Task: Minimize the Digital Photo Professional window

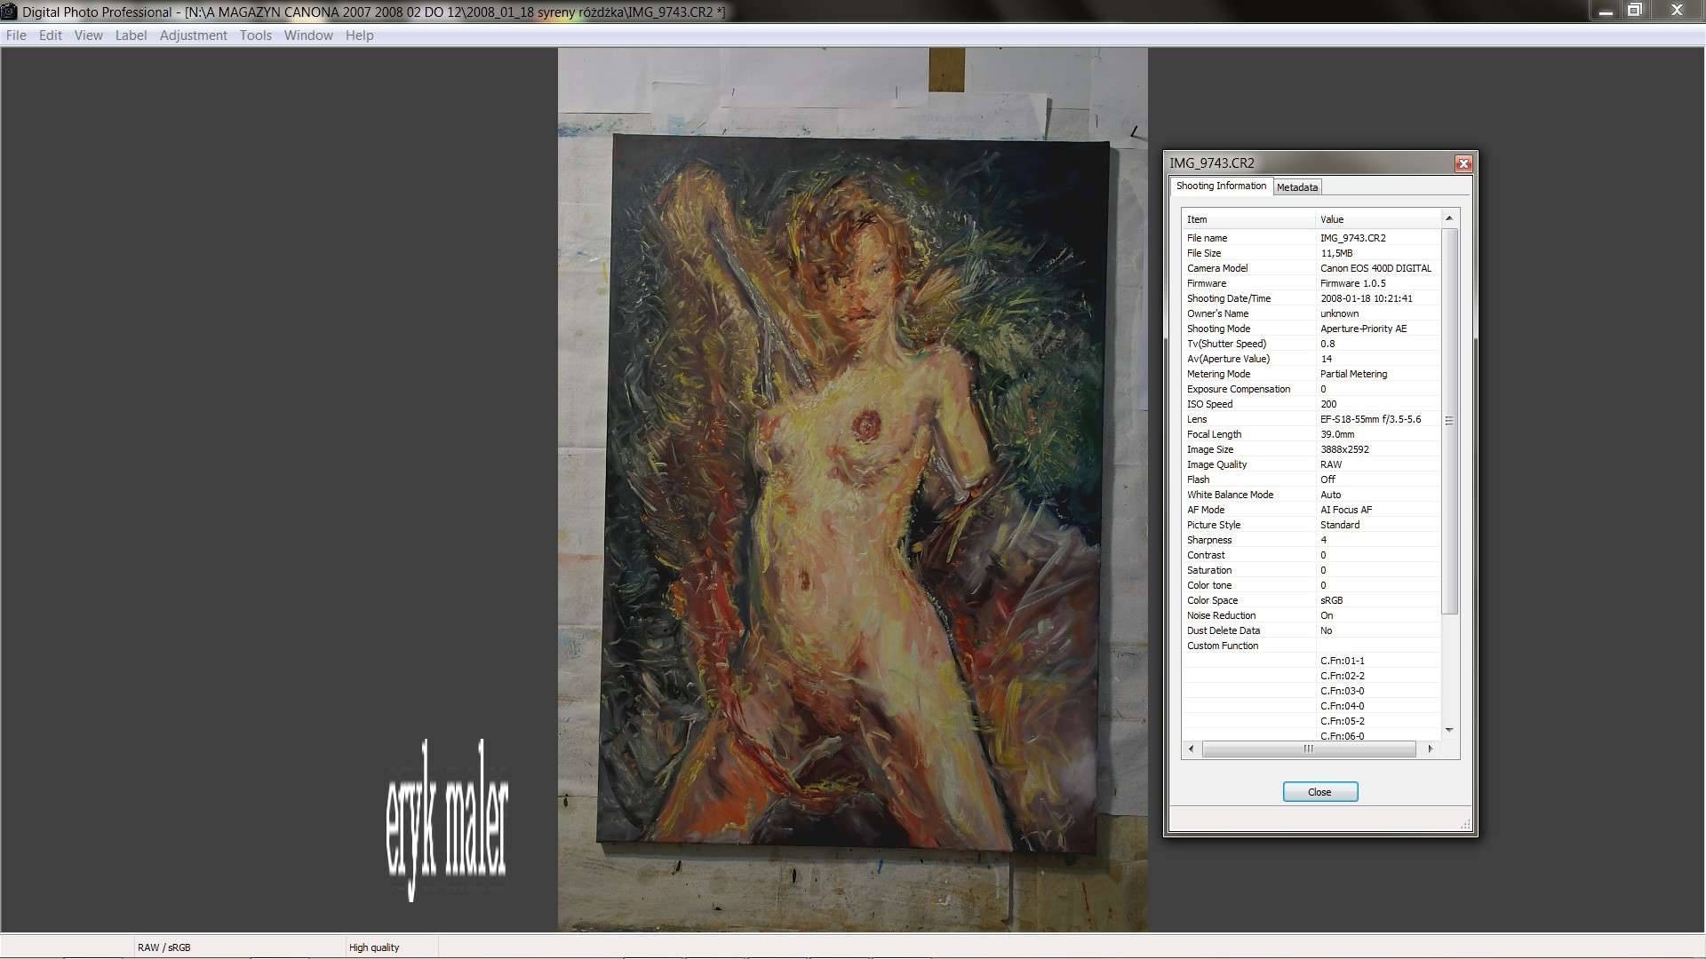Action: point(1605,11)
